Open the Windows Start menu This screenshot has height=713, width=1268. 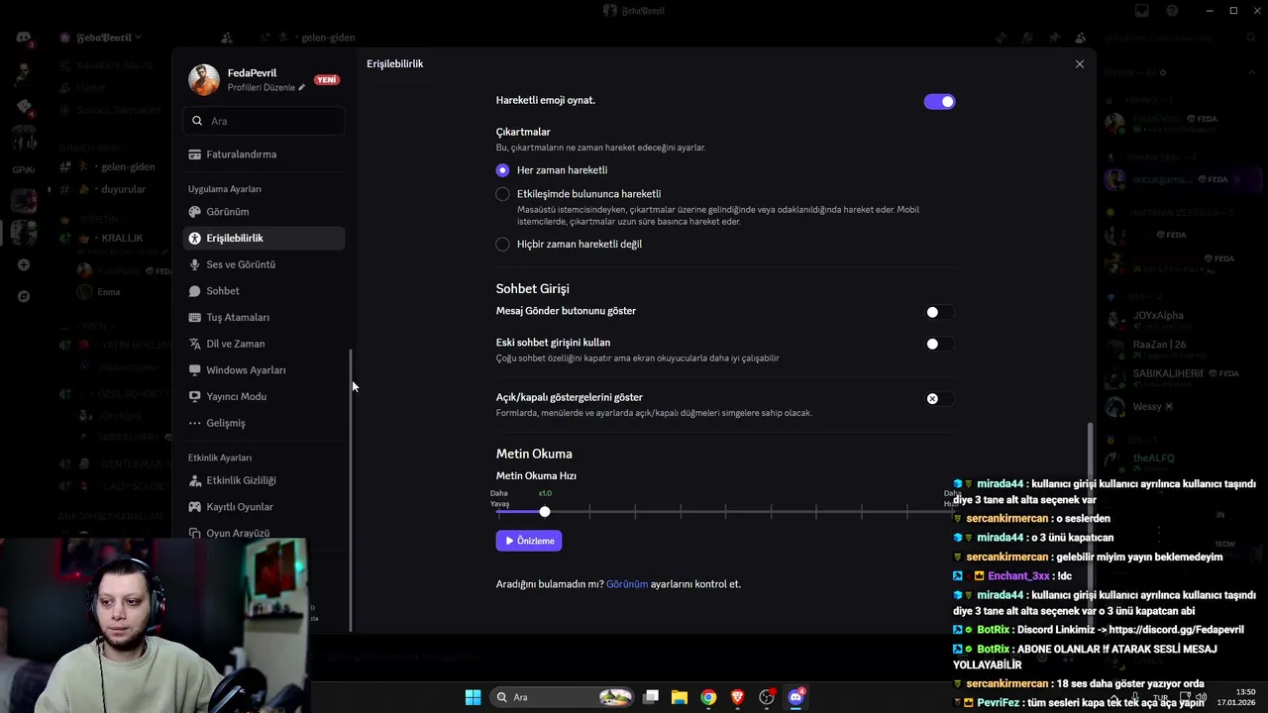474,697
